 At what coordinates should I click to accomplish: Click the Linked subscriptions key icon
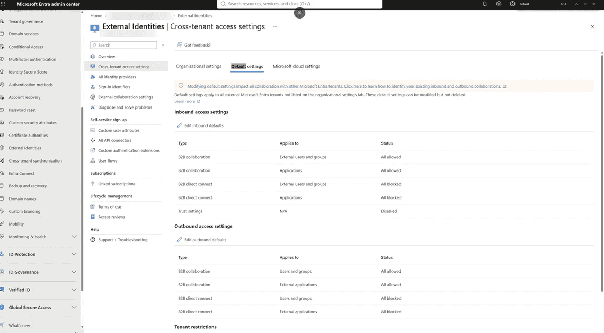(93, 184)
